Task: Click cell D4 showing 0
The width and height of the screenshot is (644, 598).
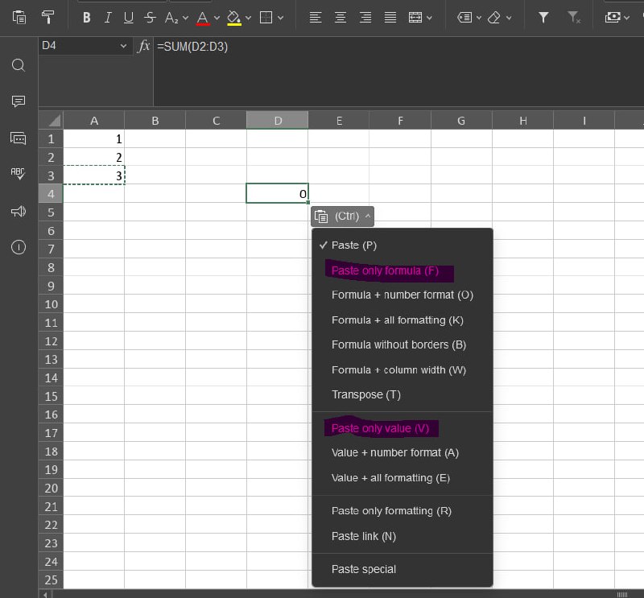Action: pyautogui.click(x=277, y=193)
